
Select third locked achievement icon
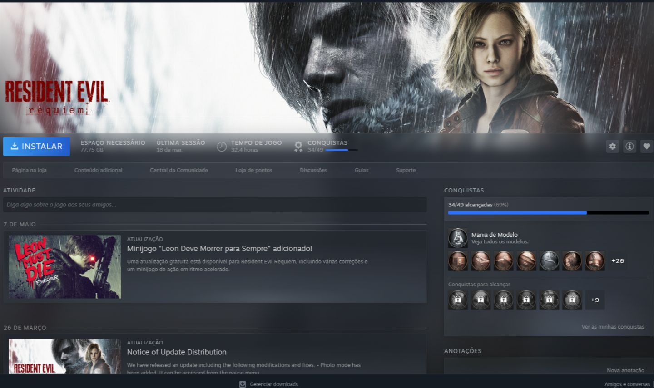(x=504, y=300)
